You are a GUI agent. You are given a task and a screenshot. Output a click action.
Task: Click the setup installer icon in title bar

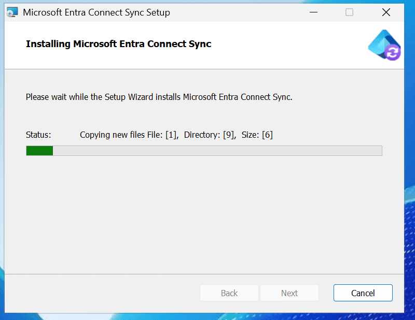pos(12,12)
